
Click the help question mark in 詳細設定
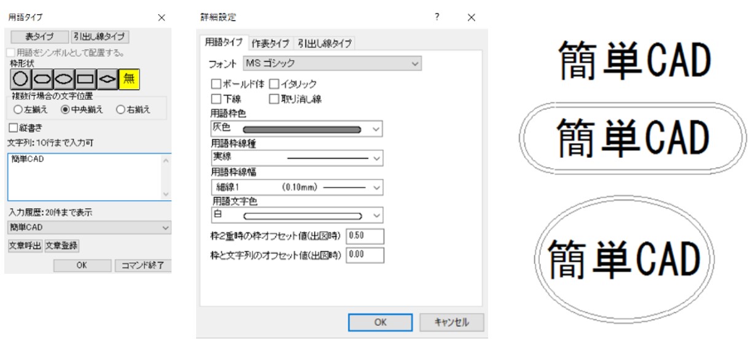pos(436,17)
